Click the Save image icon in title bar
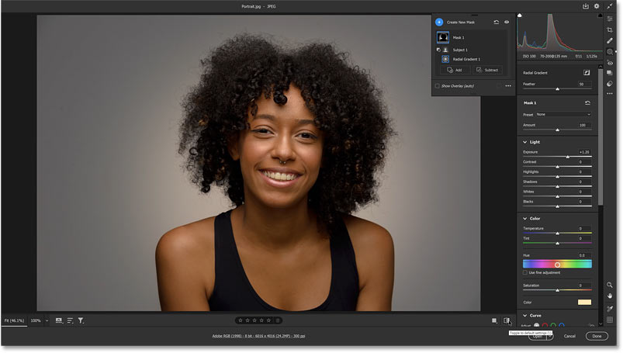This screenshot has width=623, height=353. click(585, 6)
